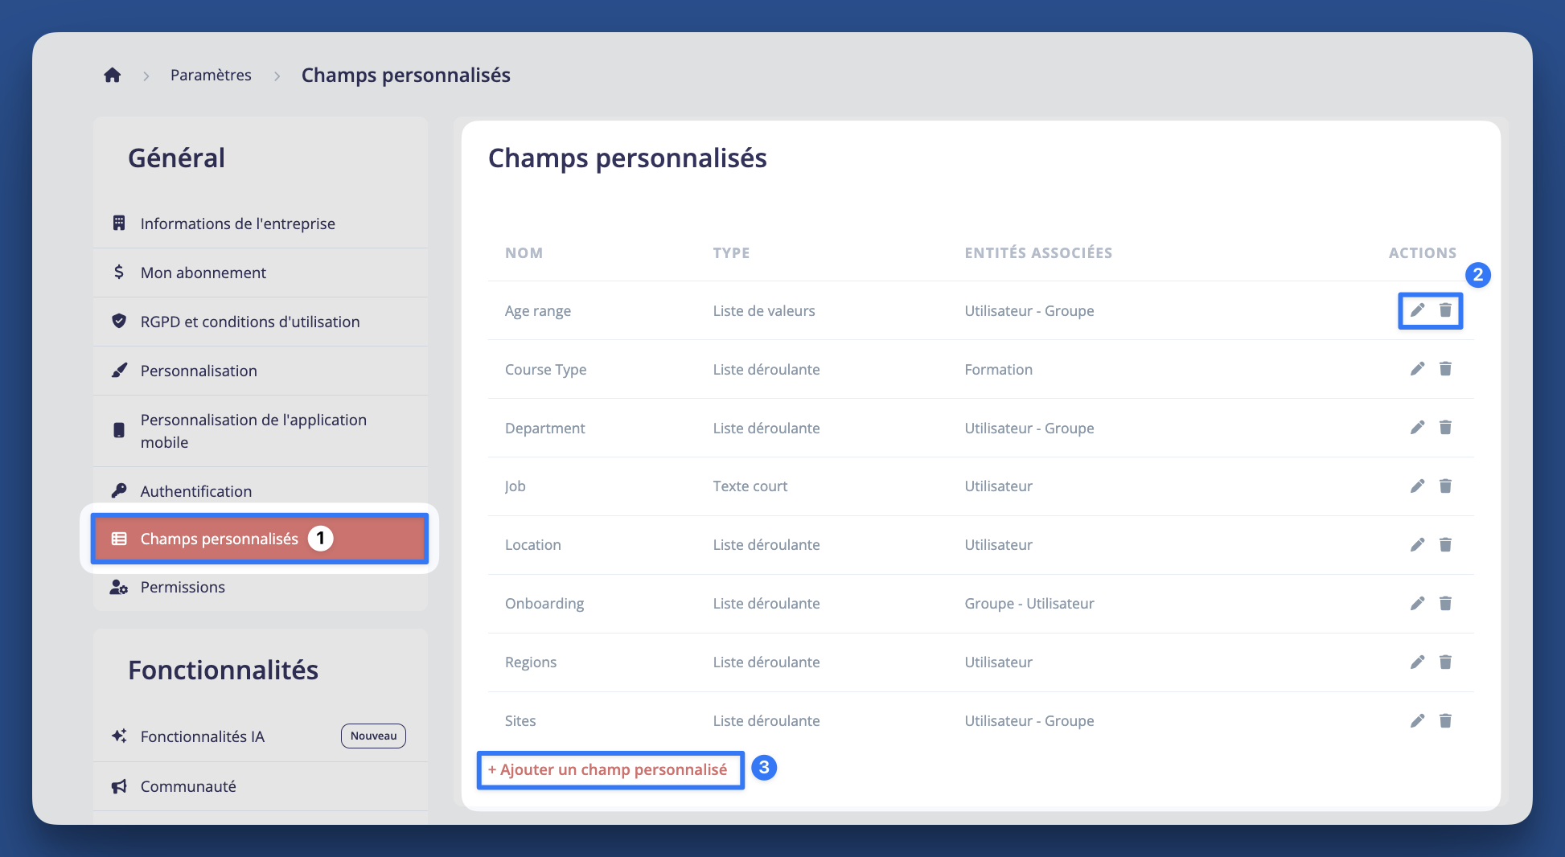Click the building icon for company info
This screenshot has width=1565, height=857.
point(119,223)
